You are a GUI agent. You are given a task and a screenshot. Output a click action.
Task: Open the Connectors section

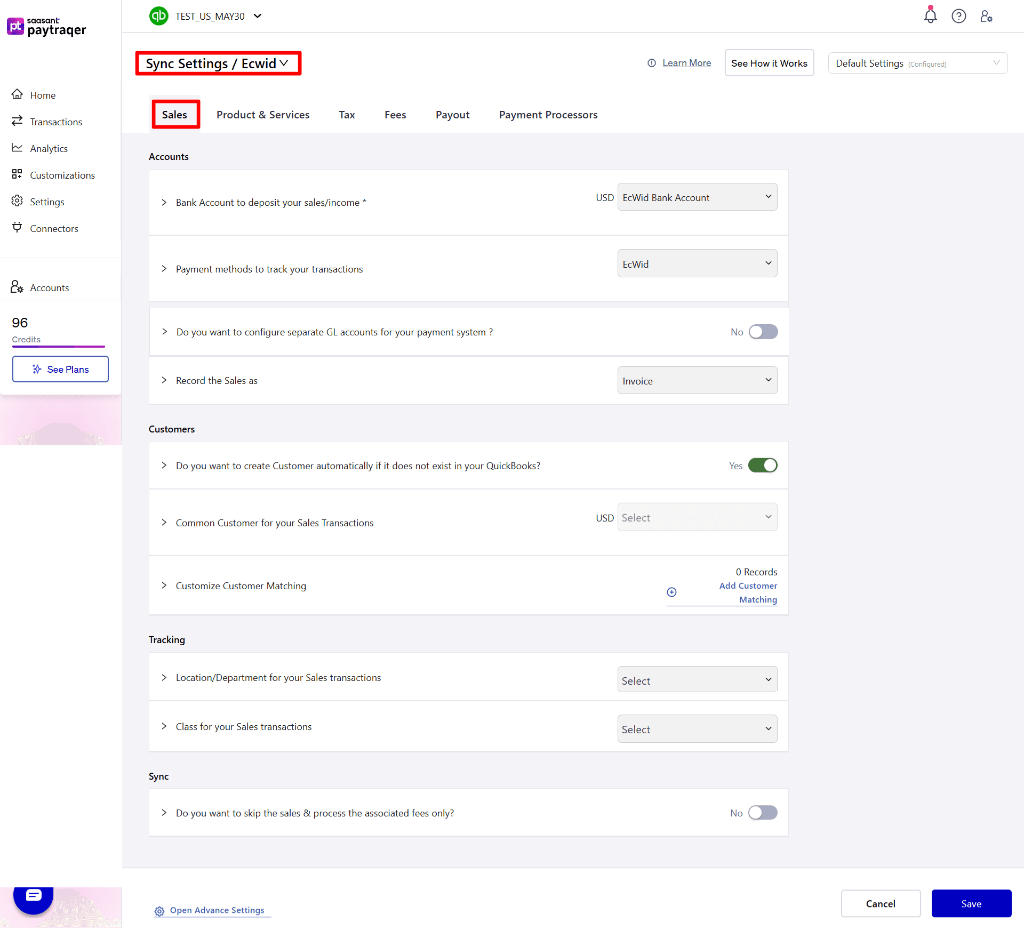coord(54,228)
